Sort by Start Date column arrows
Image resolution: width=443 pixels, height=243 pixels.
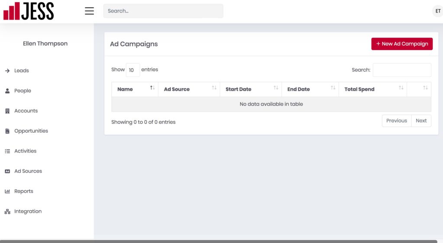[x=276, y=88]
